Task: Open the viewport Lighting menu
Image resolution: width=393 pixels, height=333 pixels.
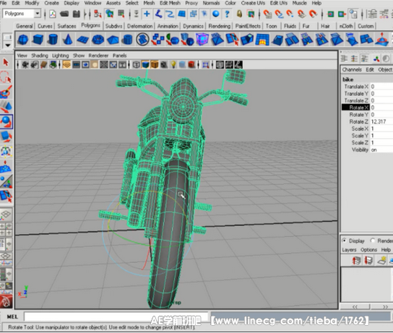Action: [x=60, y=56]
